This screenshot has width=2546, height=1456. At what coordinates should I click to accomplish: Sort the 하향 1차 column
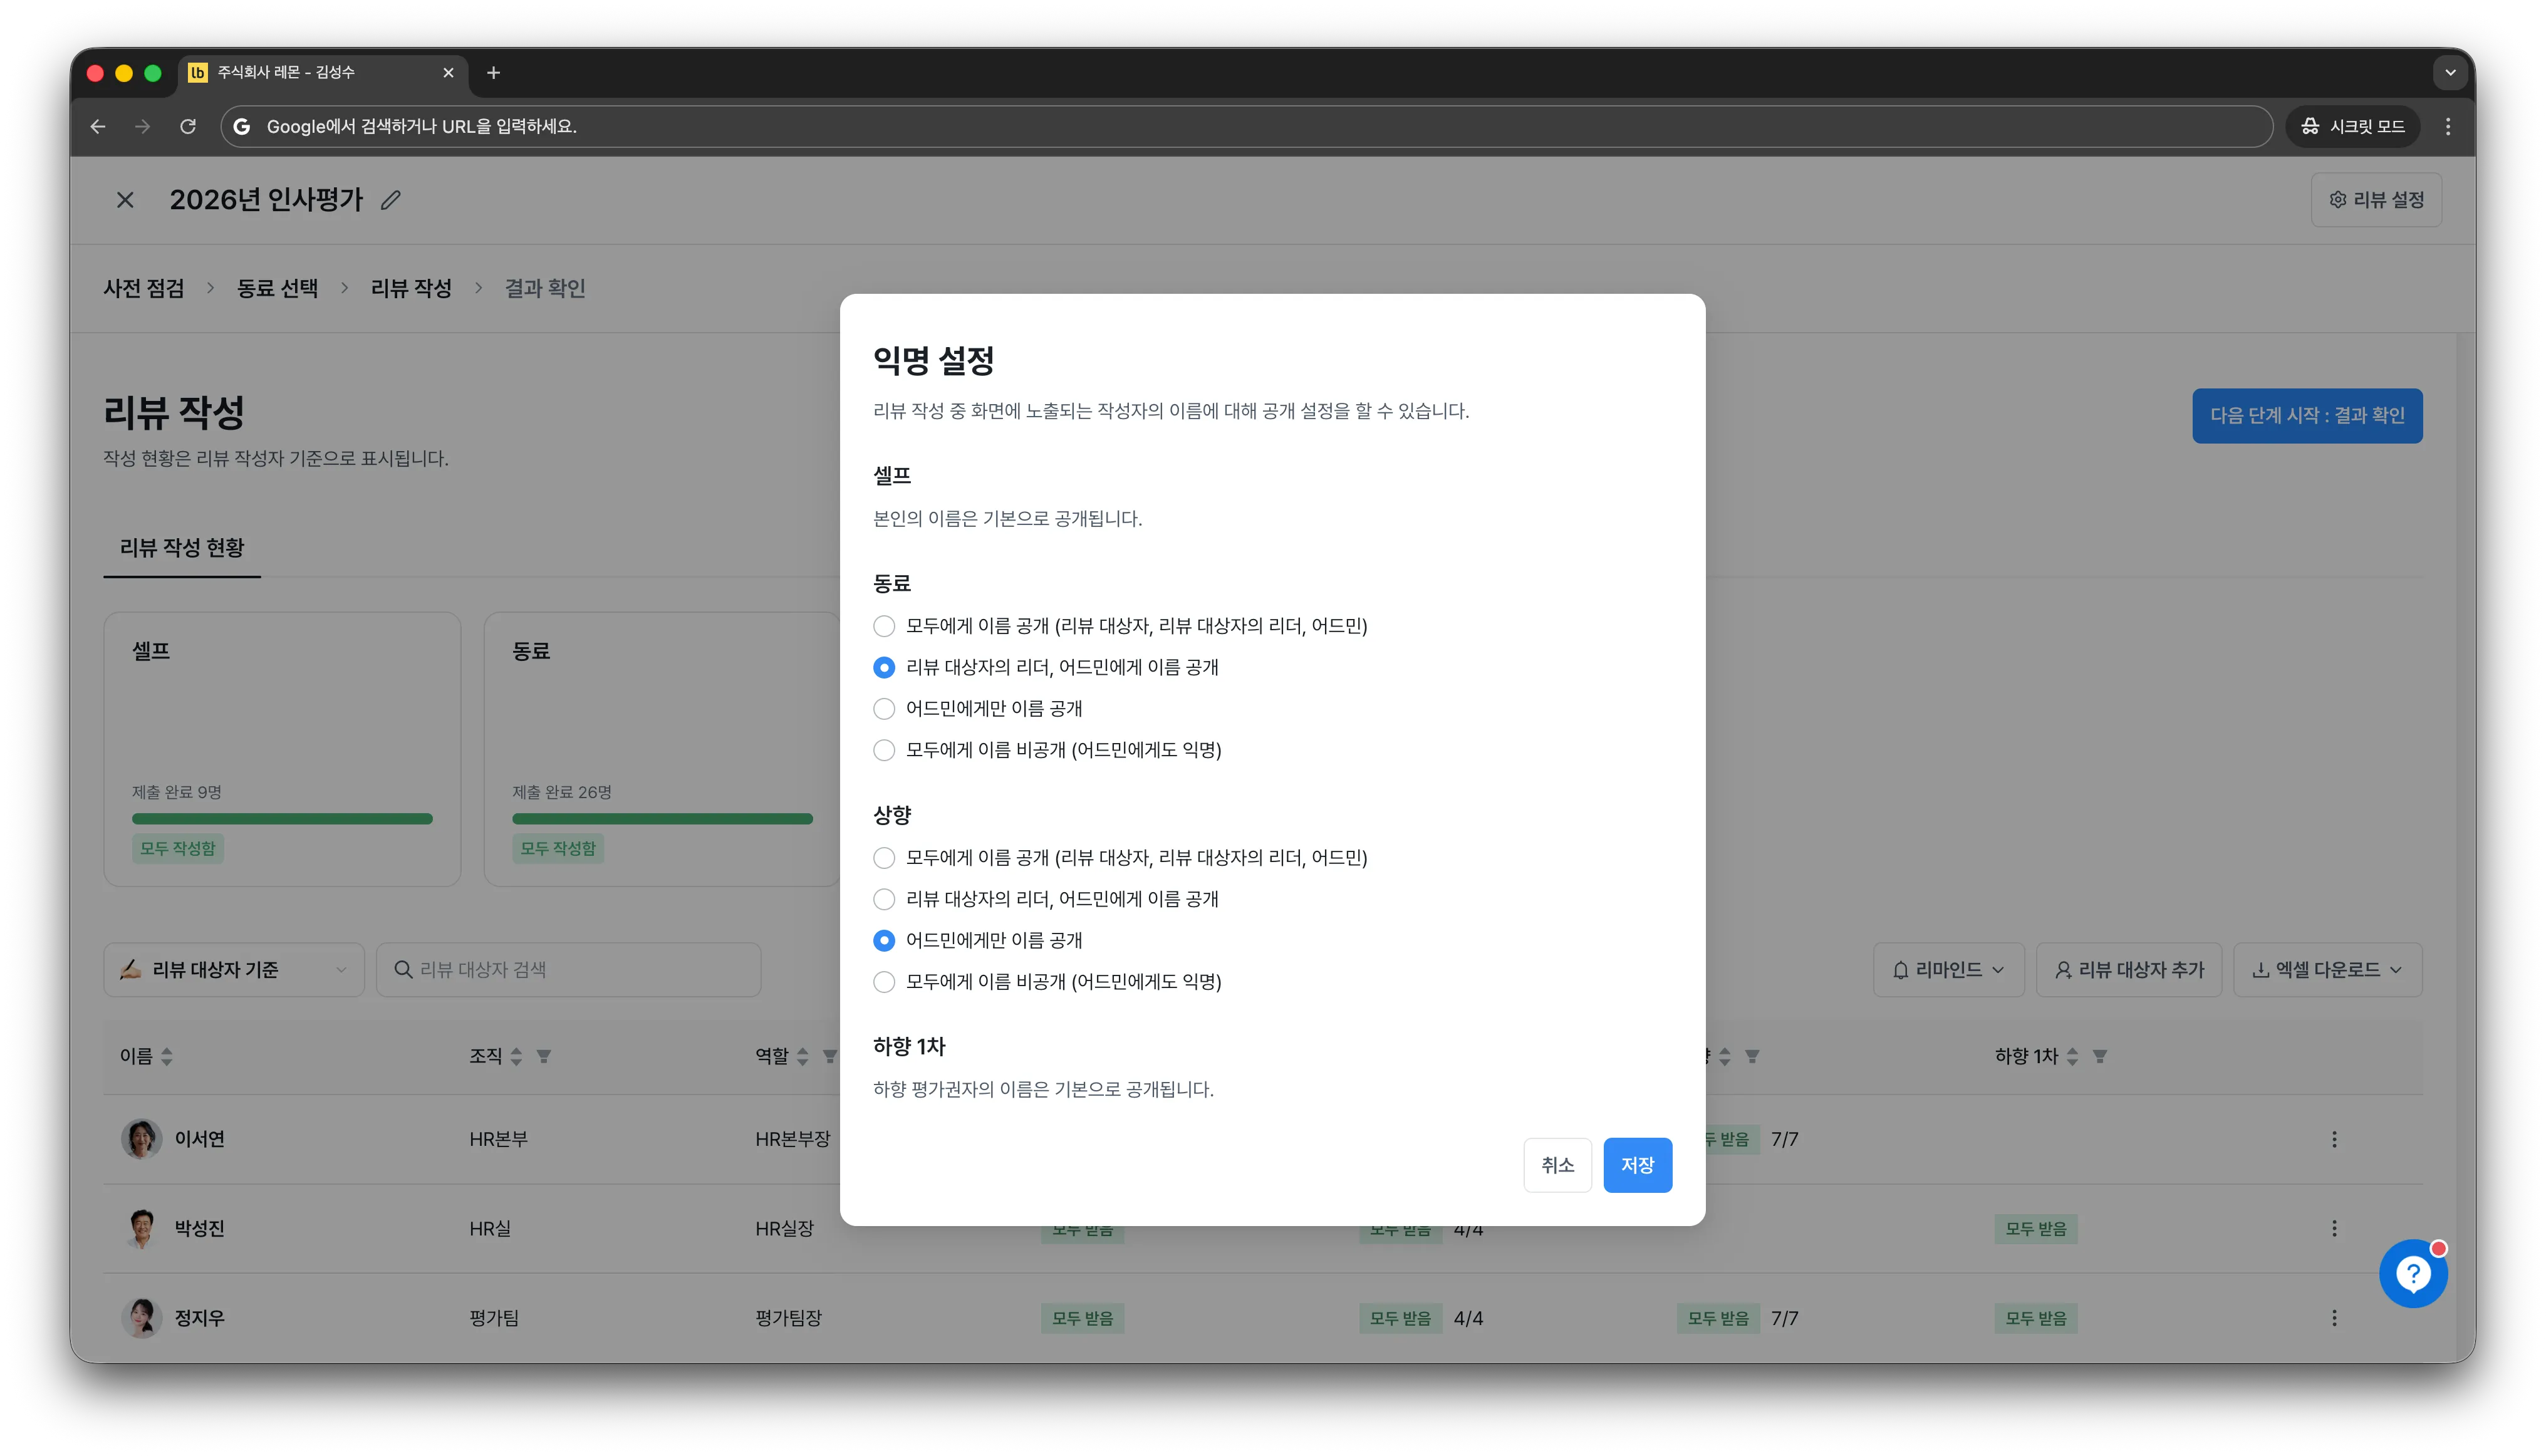2072,1056
